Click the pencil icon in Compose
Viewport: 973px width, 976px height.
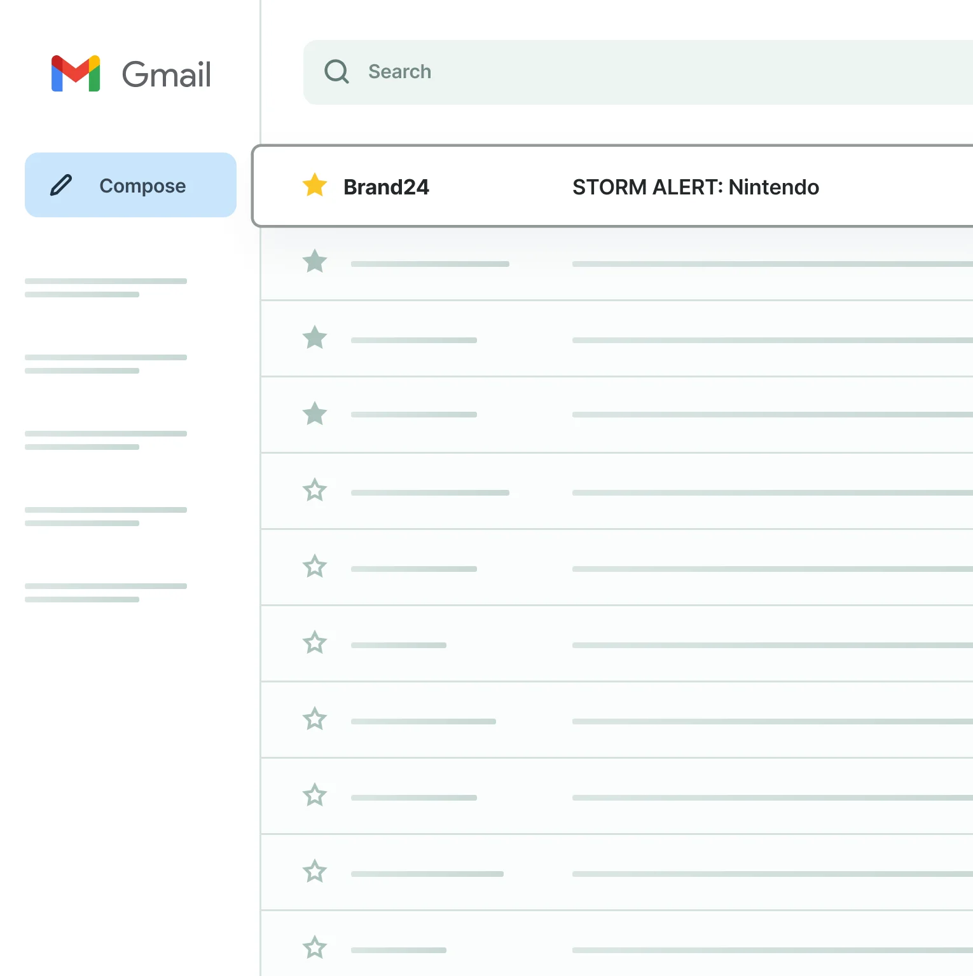click(x=61, y=185)
